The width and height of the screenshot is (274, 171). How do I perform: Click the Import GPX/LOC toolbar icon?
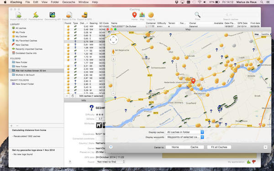pyautogui.click(x=18, y=15)
